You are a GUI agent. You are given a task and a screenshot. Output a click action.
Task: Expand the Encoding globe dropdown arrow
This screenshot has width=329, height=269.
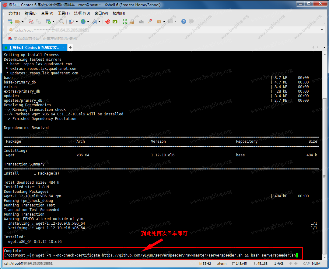tap(88, 22)
